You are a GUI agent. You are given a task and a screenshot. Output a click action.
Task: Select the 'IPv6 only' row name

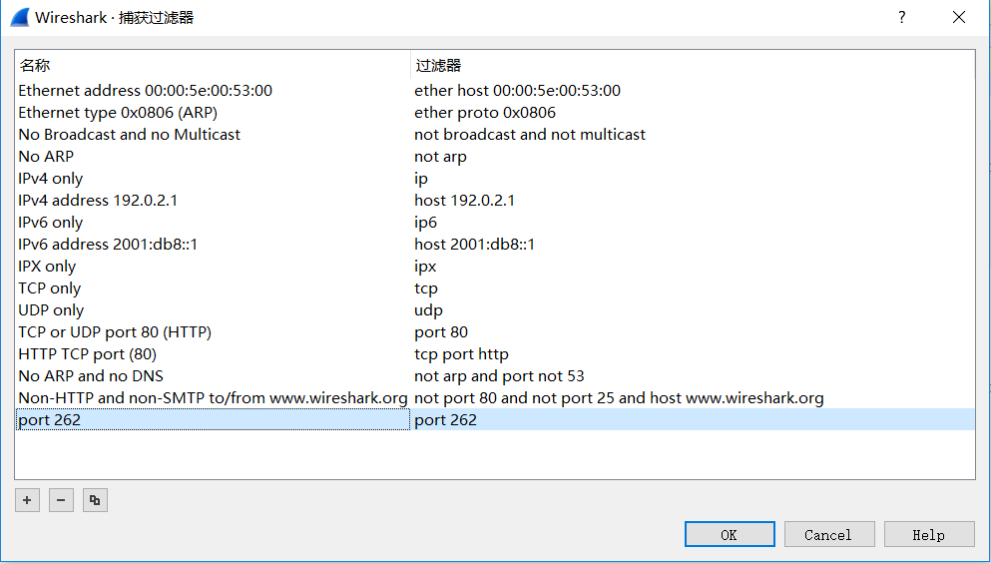pyautogui.click(x=51, y=223)
